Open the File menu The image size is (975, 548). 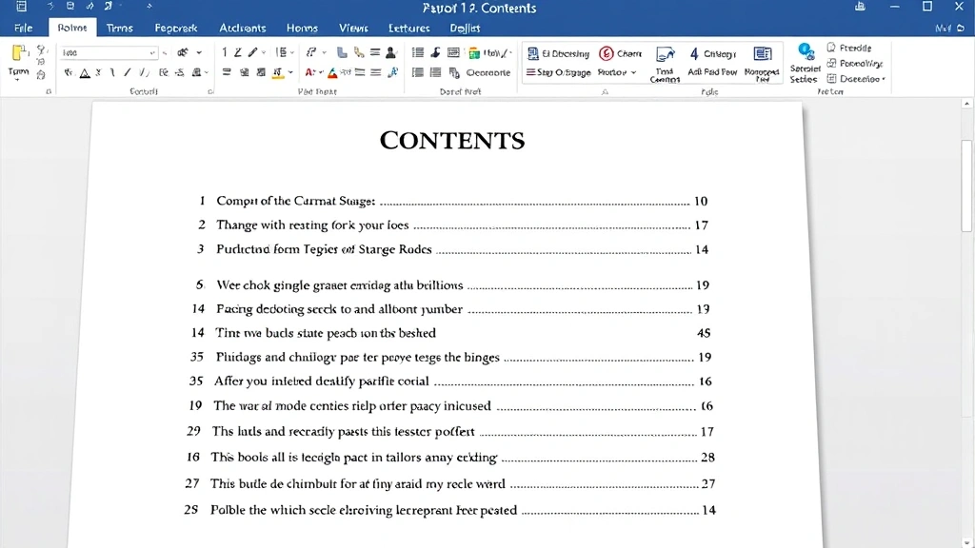click(x=21, y=28)
